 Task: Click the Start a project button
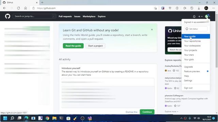point(95,46)
